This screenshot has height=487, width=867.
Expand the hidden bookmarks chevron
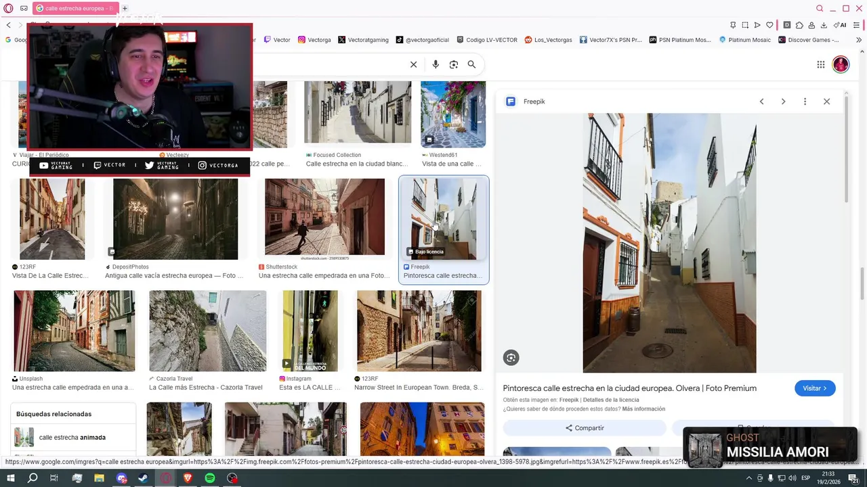[x=858, y=40]
